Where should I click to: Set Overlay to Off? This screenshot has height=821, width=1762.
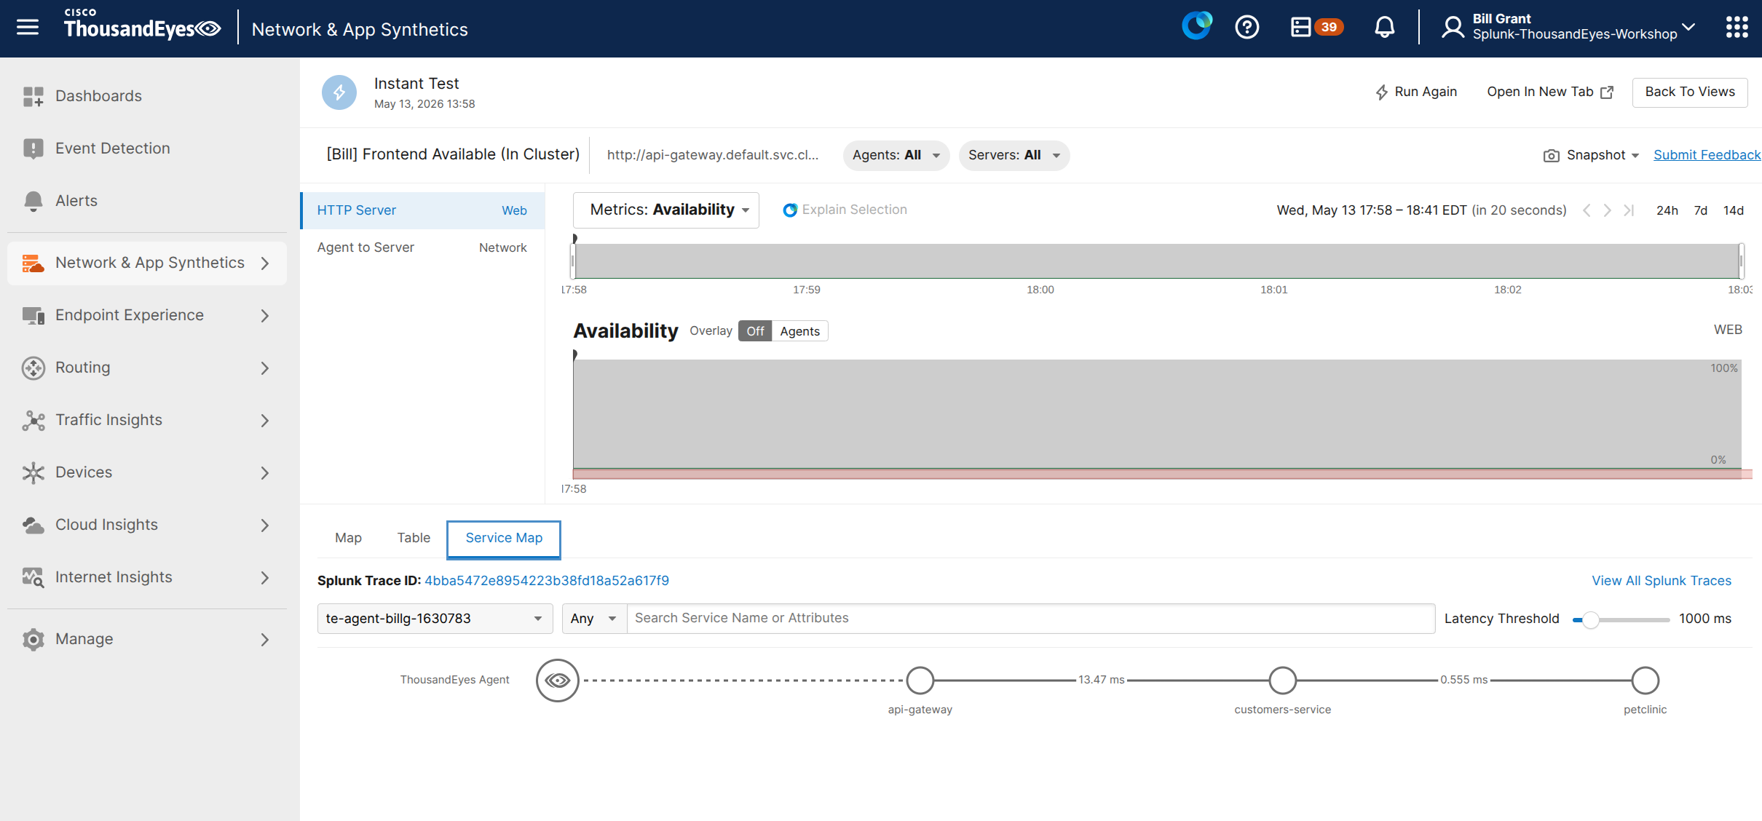pos(755,331)
